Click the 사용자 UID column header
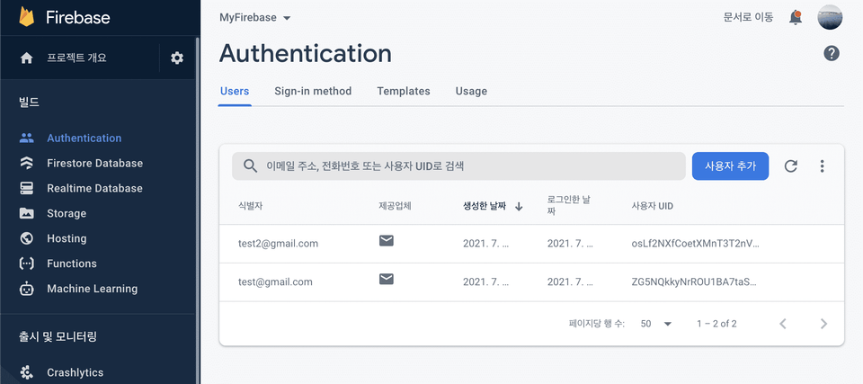 [x=653, y=207]
